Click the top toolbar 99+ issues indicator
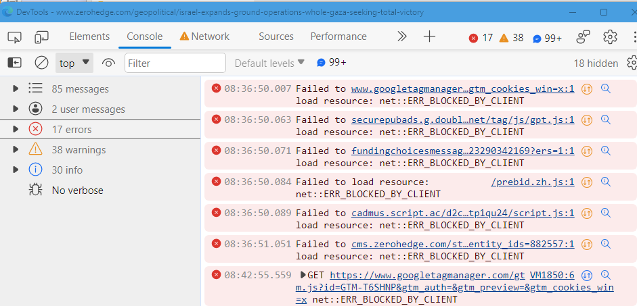637x306 pixels. [x=547, y=39]
